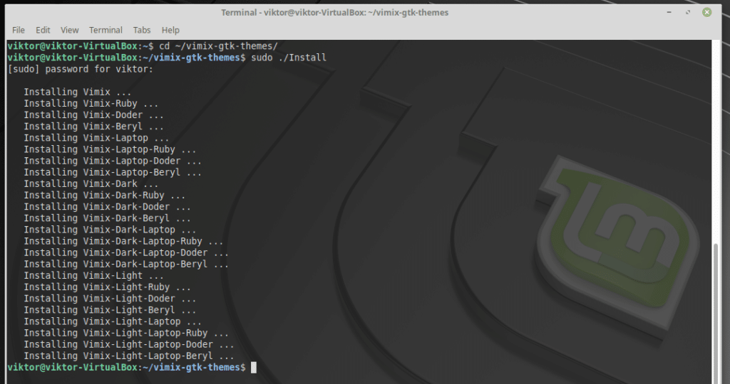Click the 'Installing Vimix-Dark-Beryl ...' line
This screenshot has height=384, width=730.
pyautogui.click(x=107, y=218)
